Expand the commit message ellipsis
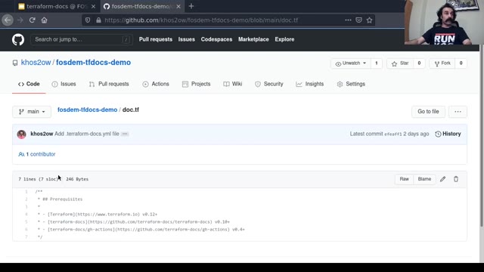 pos(125,134)
